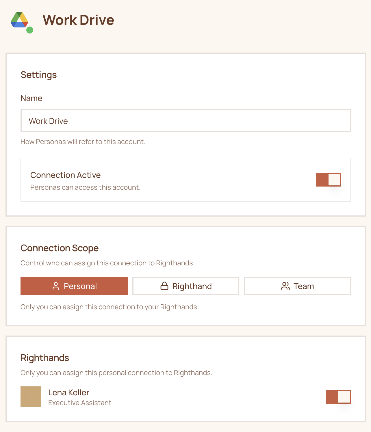This screenshot has height=432, width=371.
Task: Click the Executive Assistant label
Action: click(x=79, y=403)
